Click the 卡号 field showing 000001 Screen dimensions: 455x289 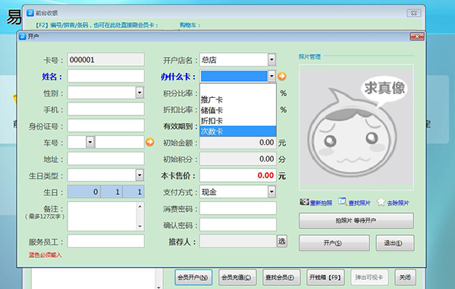106,60
